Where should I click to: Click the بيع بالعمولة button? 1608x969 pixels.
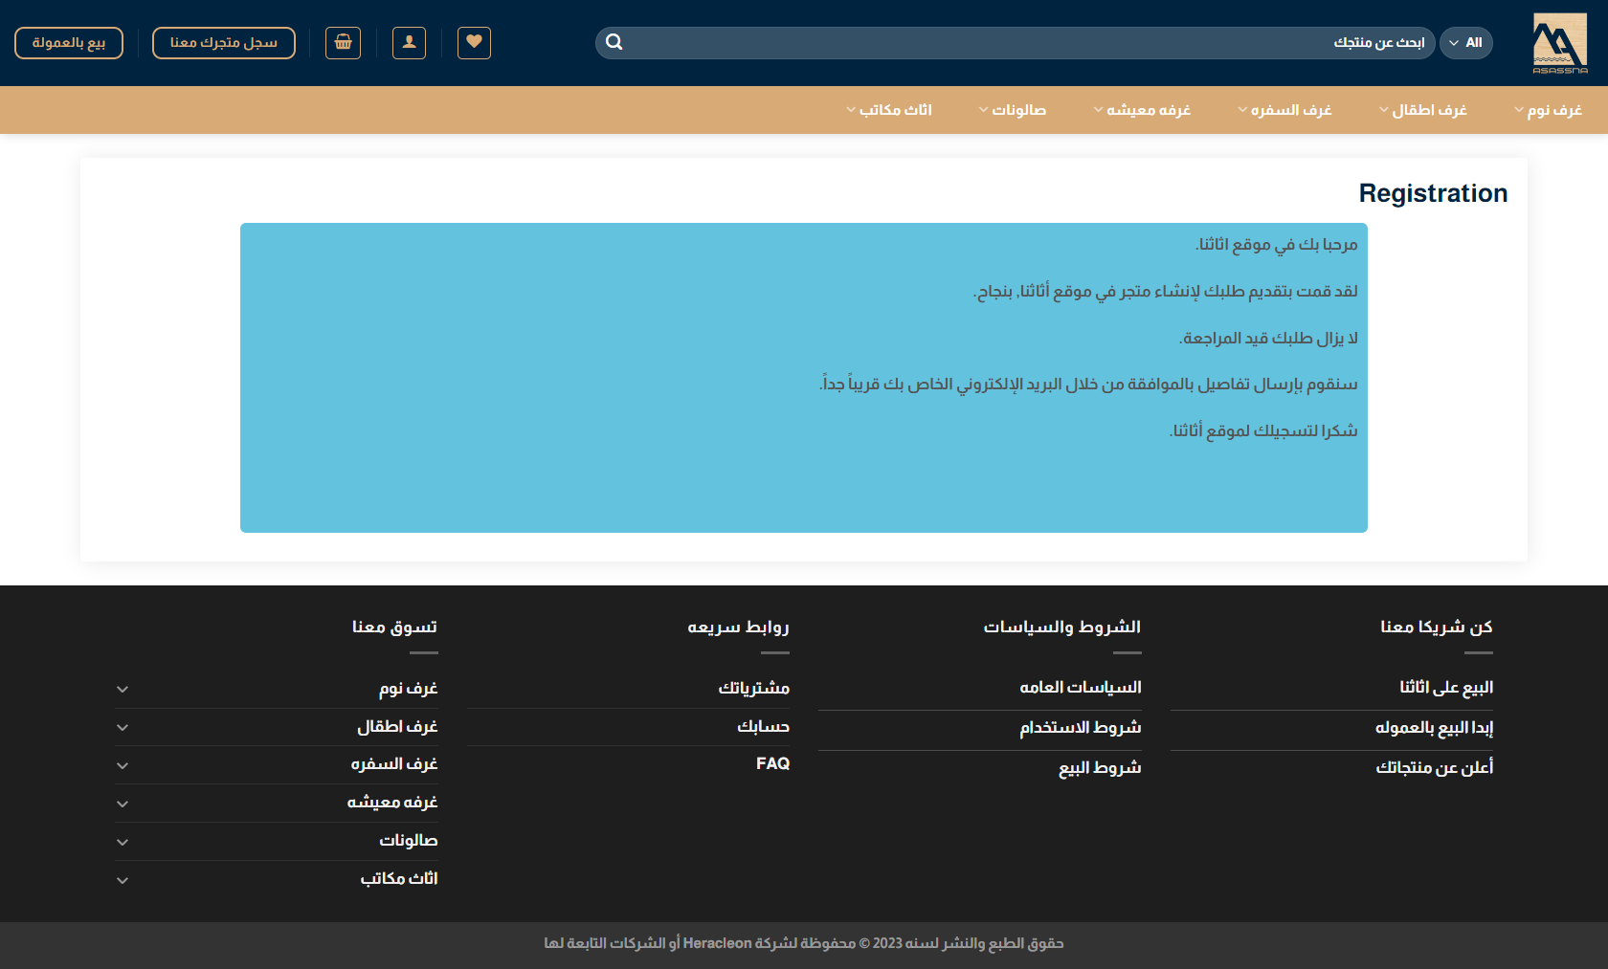pos(69,43)
